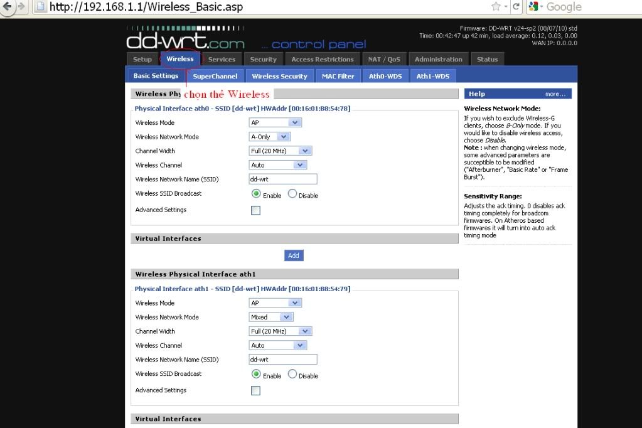Viewport: 642px width, 428px height.
Task: Go back using the browser back arrow
Action: tap(7, 6)
